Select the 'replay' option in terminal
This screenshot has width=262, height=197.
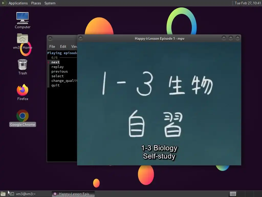coord(58,67)
